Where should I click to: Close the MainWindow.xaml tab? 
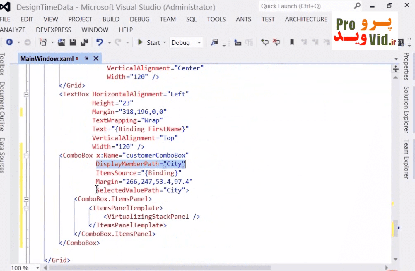tap(96, 58)
